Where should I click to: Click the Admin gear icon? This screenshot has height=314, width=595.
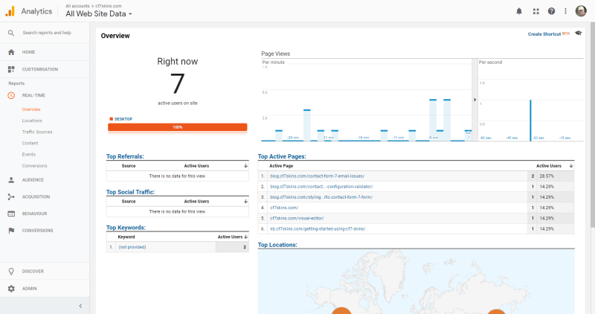click(11, 289)
